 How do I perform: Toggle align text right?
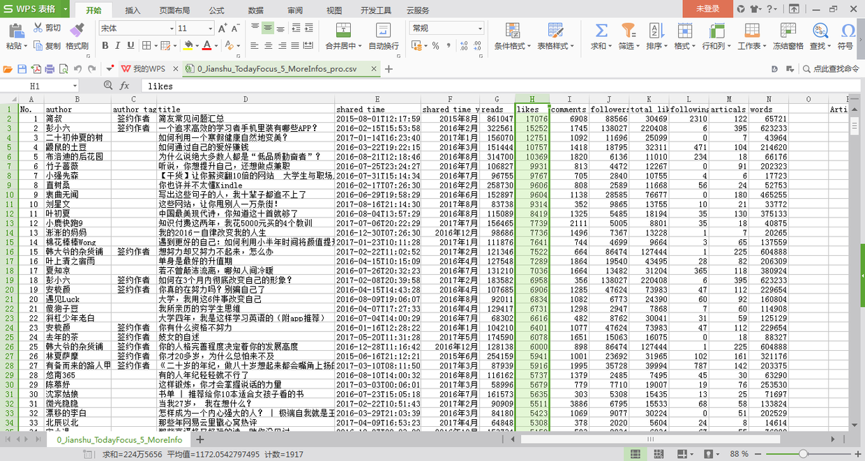coord(284,45)
